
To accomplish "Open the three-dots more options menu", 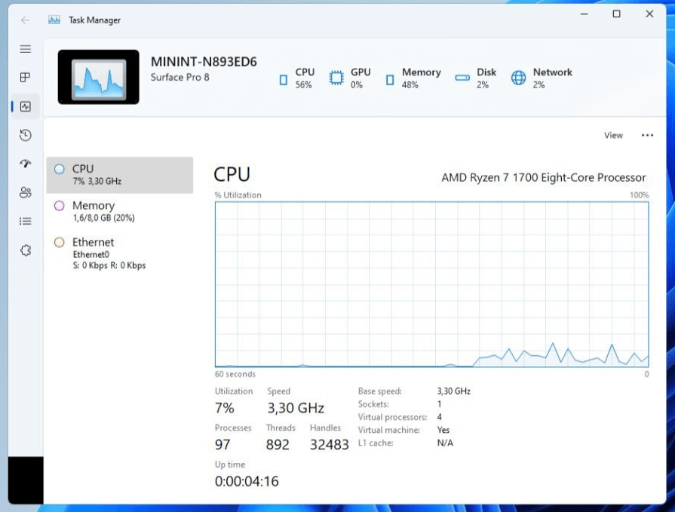I will [647, 136].
